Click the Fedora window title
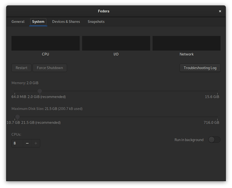This screenshot has height=188, width=232. (x=104, y=11)
